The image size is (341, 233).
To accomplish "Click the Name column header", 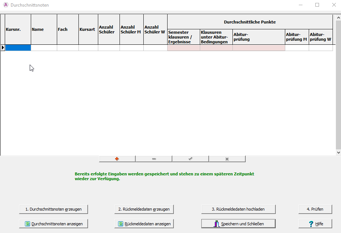I will pos(44,29).
